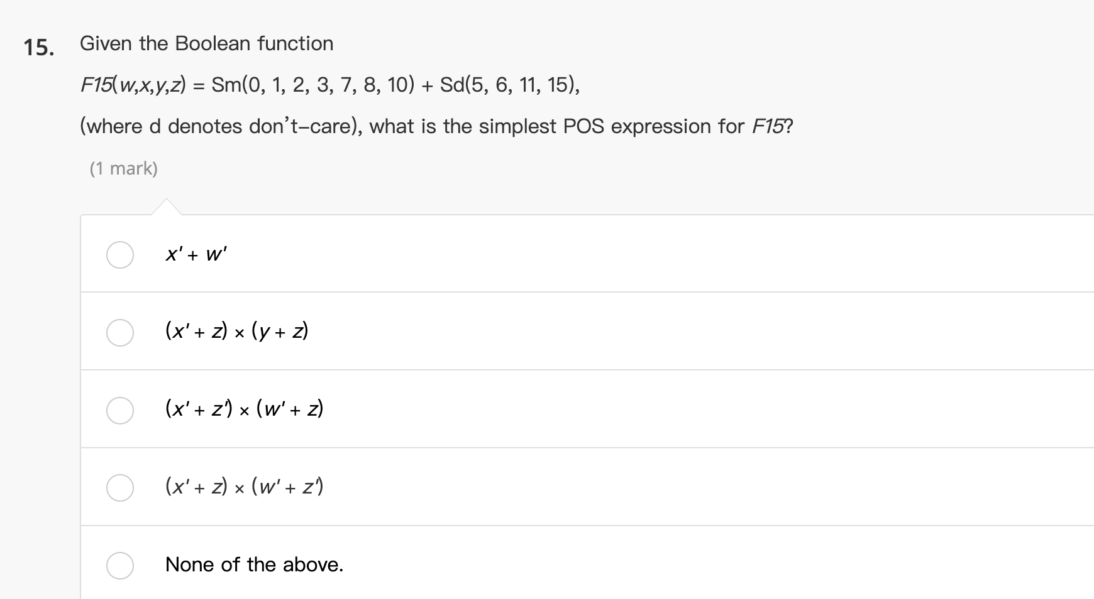
Task: Select the radio button for x' + w'
Action: click(119, 256)
